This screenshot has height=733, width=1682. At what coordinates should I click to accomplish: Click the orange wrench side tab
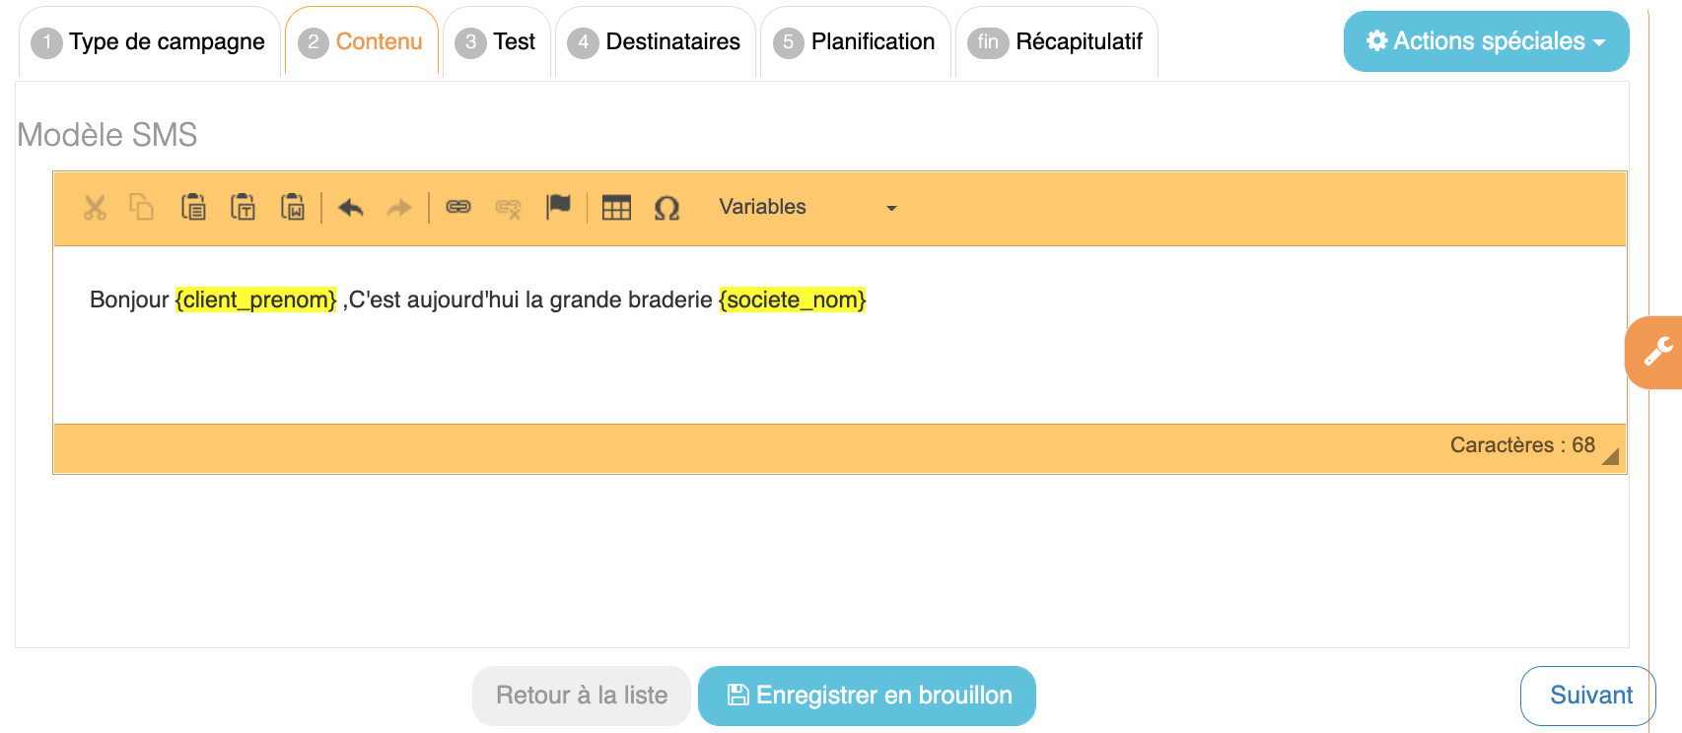click(1655, 352)
